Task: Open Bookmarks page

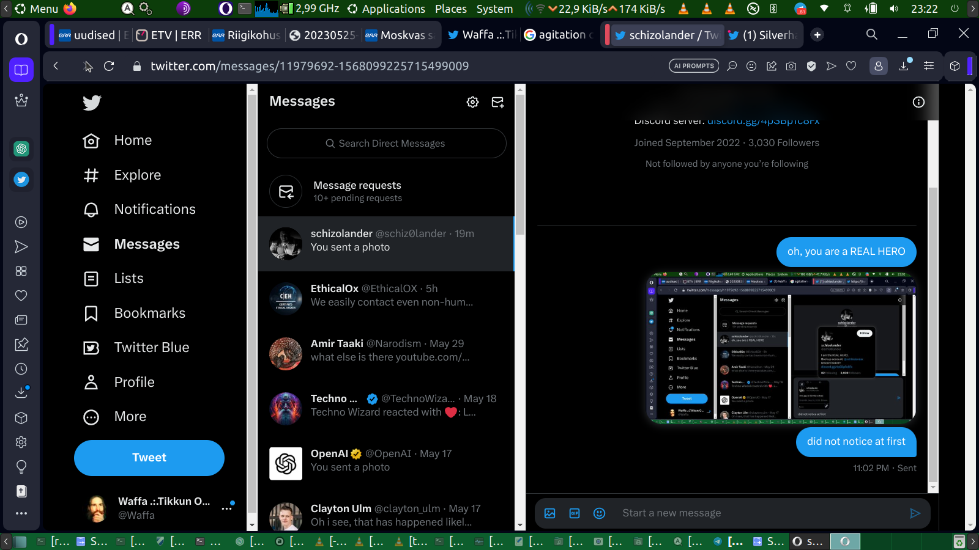Action: tap(134, 313)
